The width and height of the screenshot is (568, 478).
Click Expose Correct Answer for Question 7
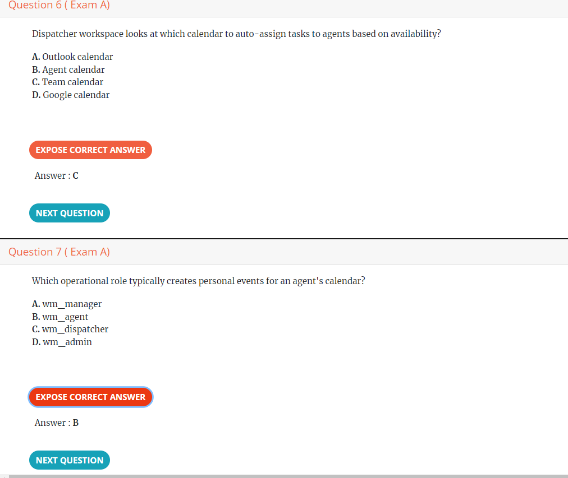90,397
